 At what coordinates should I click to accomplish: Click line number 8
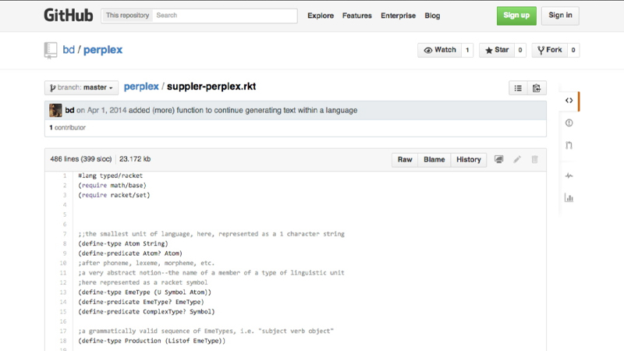(65, 243)
